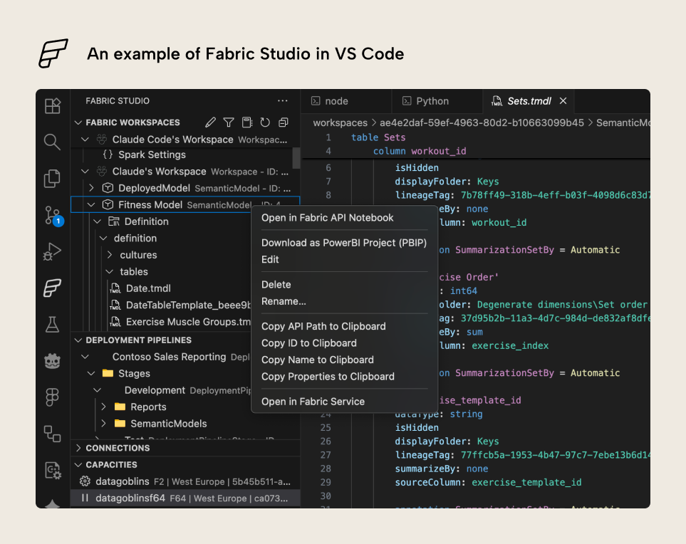Click the robot face icon in the activity bar
Image resolution: width=686 pixels, height=544 pixels.
point(53,361)
